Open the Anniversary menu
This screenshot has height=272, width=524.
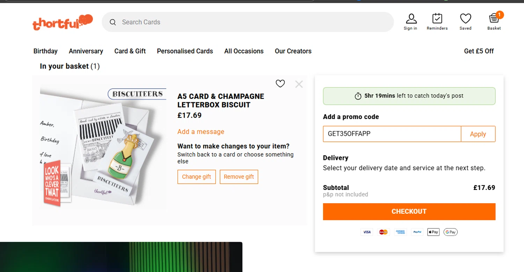pyautogui.click(x=86, y=51)
